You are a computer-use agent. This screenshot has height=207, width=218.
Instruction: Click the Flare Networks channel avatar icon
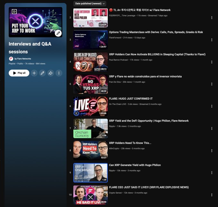tap(11, 59)
